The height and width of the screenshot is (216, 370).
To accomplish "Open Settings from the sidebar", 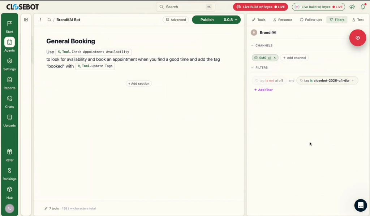I will [9, 64].
